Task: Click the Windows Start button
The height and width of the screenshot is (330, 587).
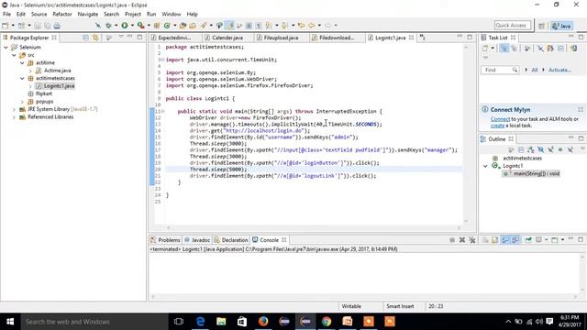Action: click(x=10, y=322)
